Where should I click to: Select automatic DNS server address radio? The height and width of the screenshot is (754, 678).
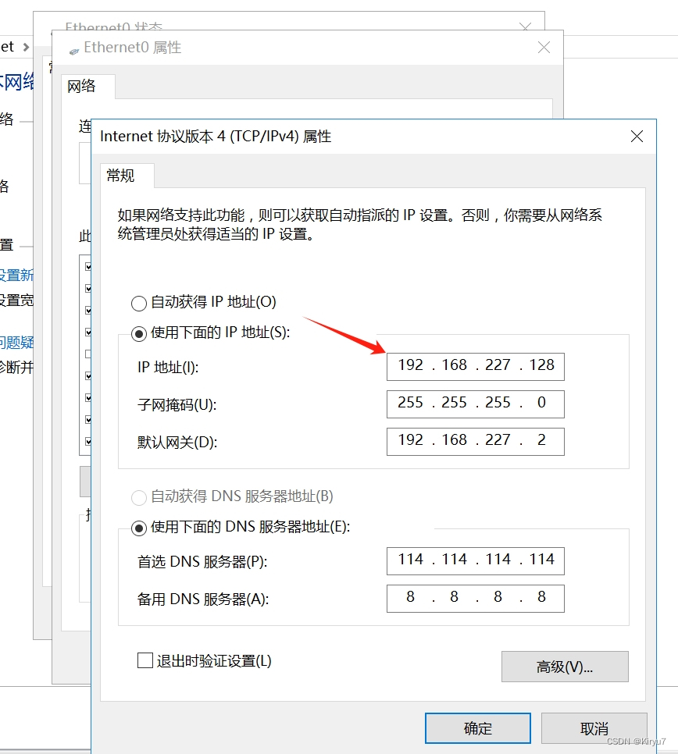pyautogui.click(x=138, y=497)
